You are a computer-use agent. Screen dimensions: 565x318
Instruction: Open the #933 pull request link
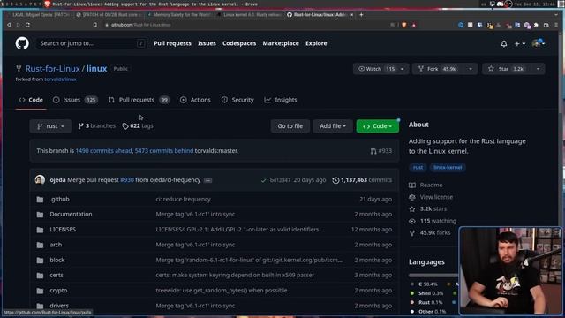(x=381, y=151)
